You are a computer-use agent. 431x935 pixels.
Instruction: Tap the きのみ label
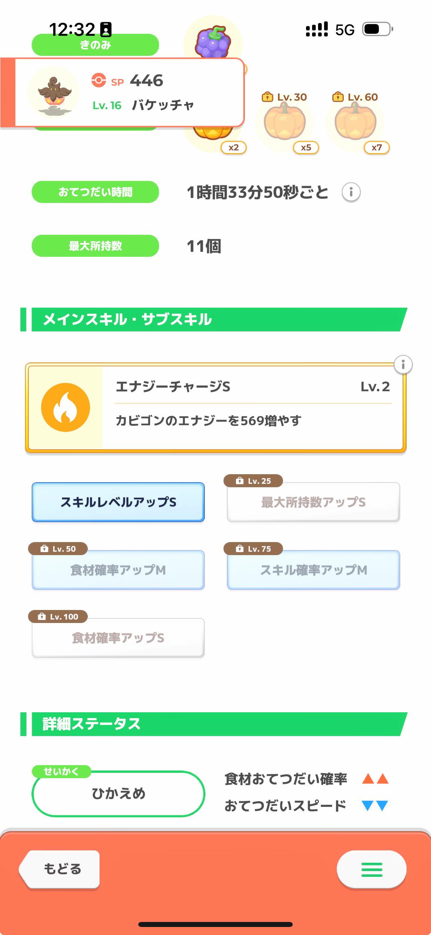95,45
